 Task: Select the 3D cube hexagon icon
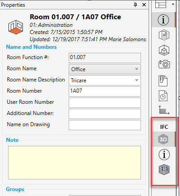point(164,50)
